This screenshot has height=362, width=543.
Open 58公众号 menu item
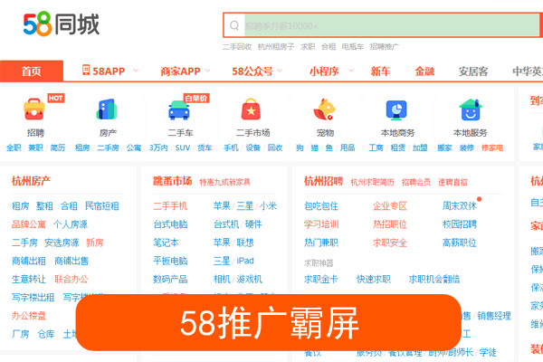(x=252, y=71)
